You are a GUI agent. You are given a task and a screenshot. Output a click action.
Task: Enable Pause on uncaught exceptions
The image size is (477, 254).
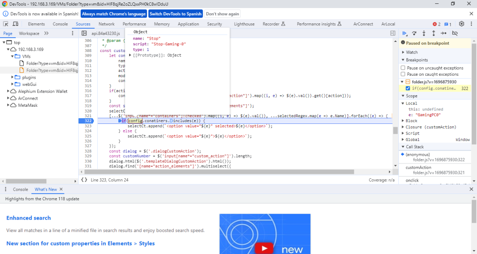coord(403,68)
